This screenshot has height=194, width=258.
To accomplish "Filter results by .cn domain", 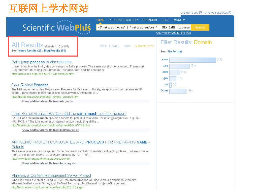I will click(x=166, y=84).
